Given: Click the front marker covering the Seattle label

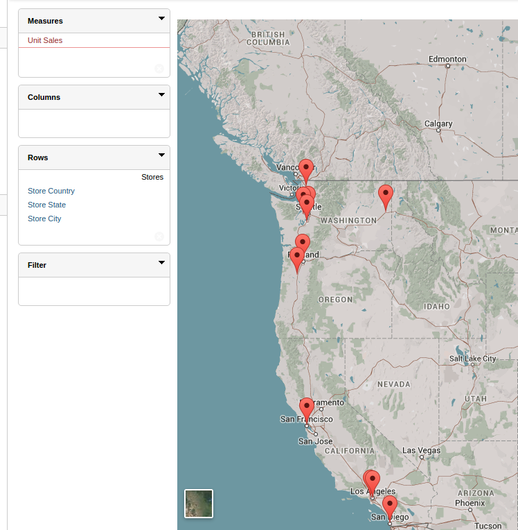Looking at the screenshot, I should click(307, 204).
